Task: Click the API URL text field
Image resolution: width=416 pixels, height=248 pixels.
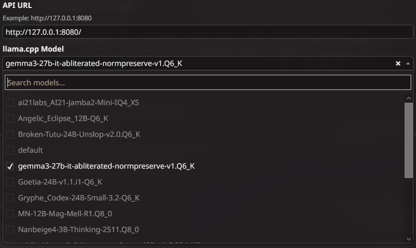Action: (x=208, y=32)
